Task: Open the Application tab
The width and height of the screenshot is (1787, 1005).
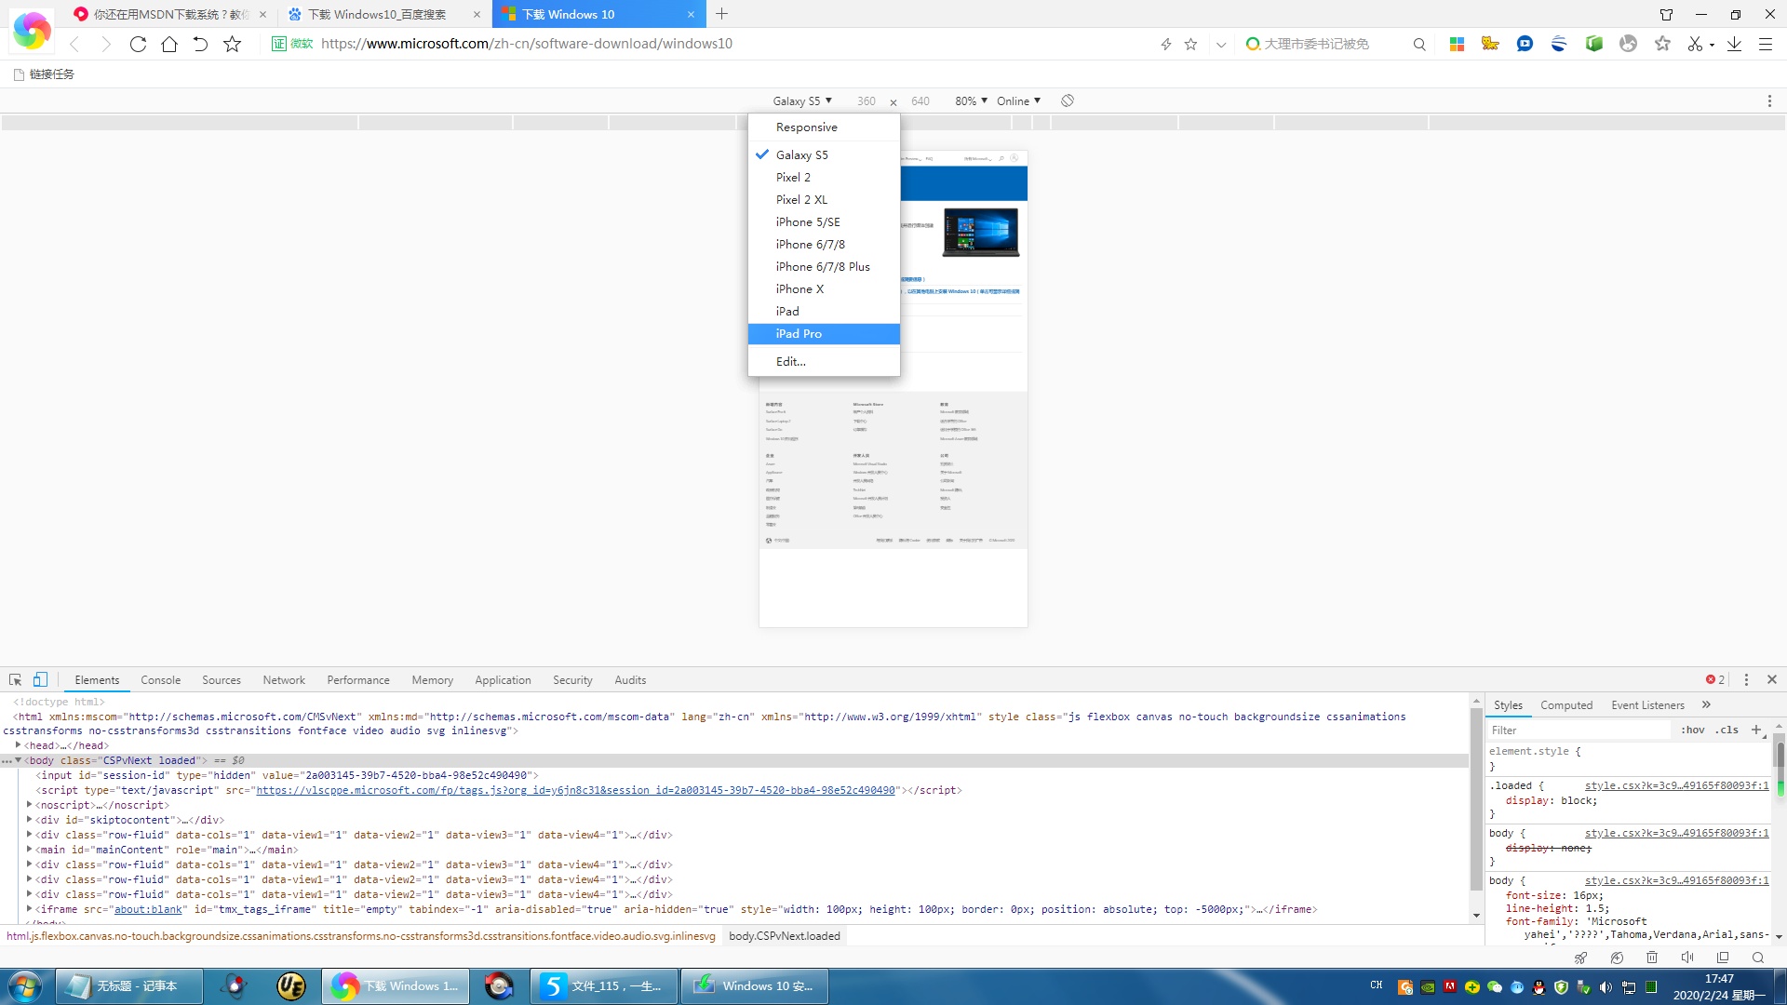Action: click(x=503, y=680)
